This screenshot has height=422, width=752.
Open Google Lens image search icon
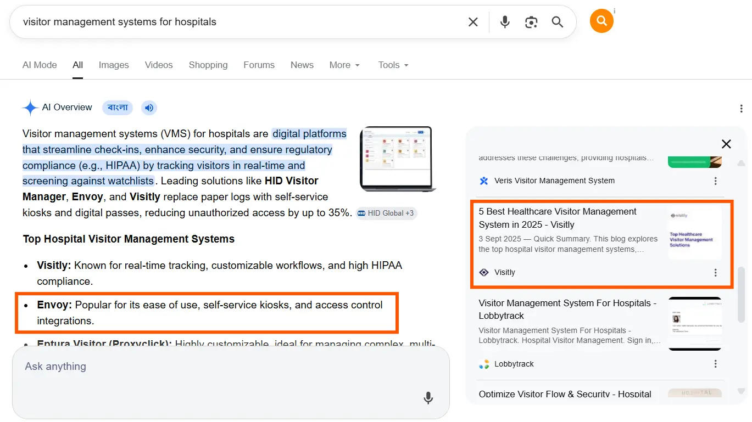(531, 22)
